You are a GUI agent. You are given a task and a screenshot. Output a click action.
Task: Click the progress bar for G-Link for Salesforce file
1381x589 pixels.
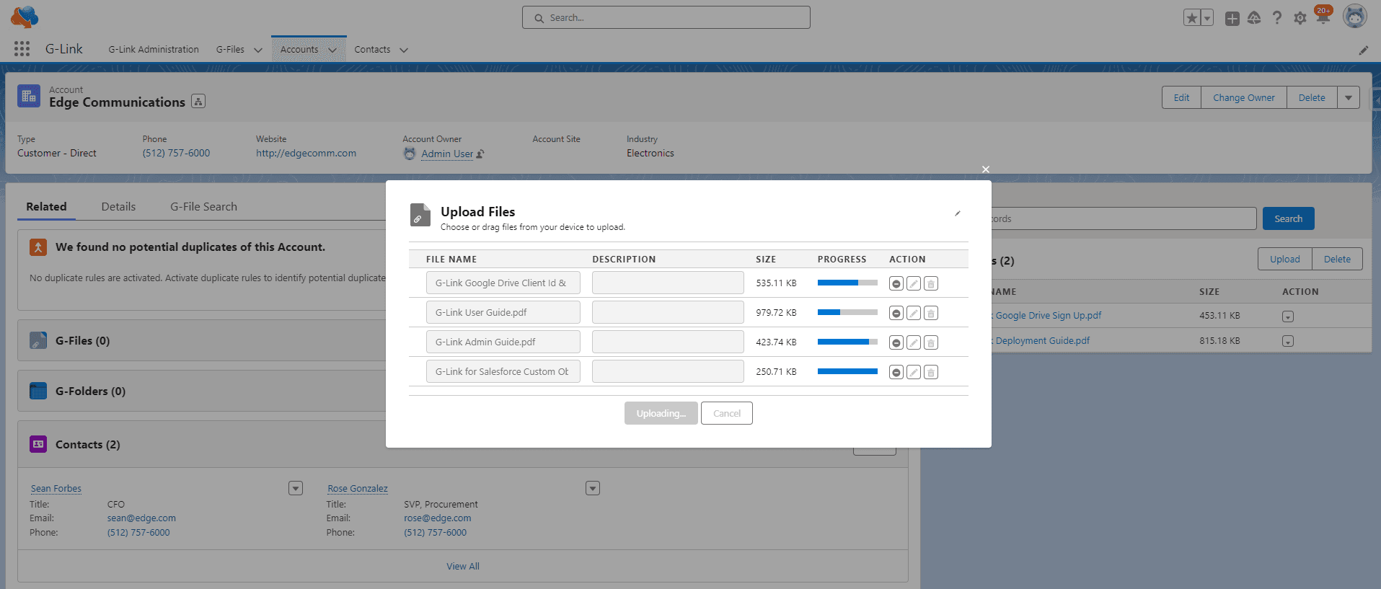click(847, 371)
